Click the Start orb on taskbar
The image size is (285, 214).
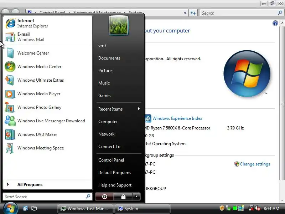(10, 209)
